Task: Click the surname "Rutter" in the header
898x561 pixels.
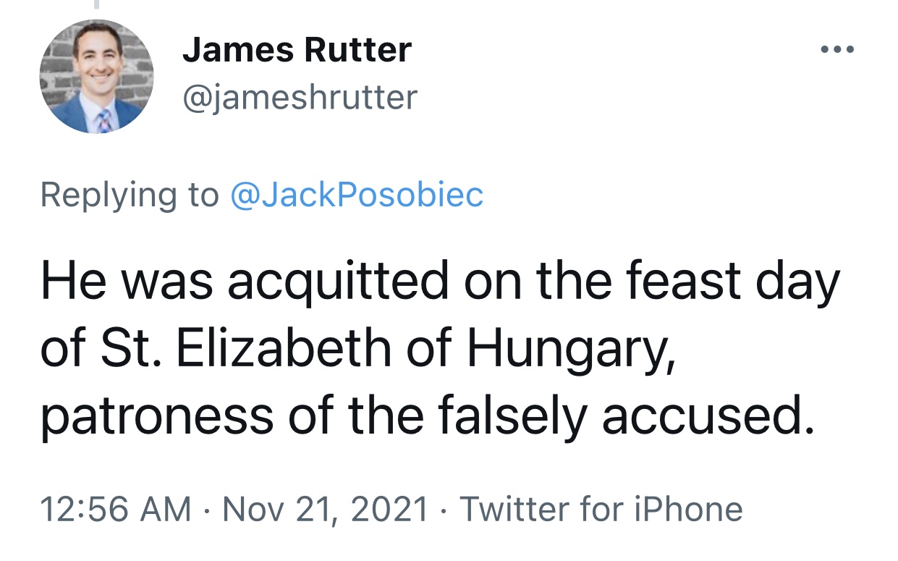Action: (x=356, y=50)
